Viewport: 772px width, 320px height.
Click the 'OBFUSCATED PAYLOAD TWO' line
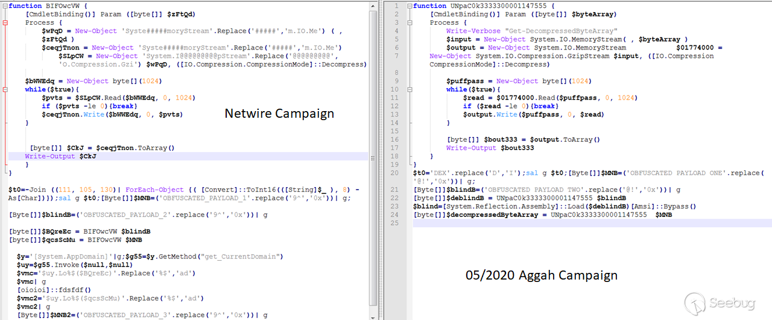click(x=547, y=190)
